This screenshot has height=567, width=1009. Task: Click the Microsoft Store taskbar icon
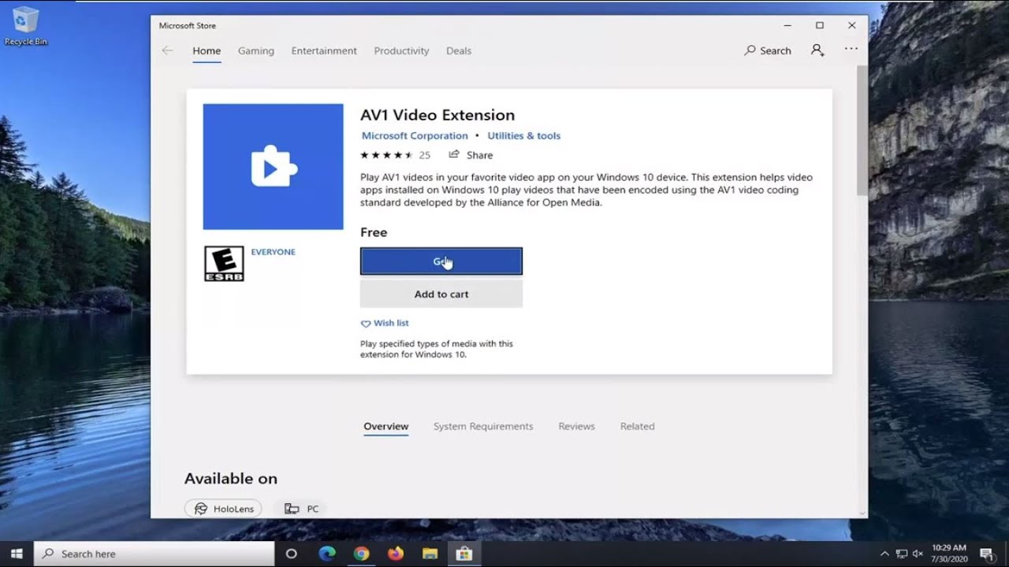click(x=464, y=554)
